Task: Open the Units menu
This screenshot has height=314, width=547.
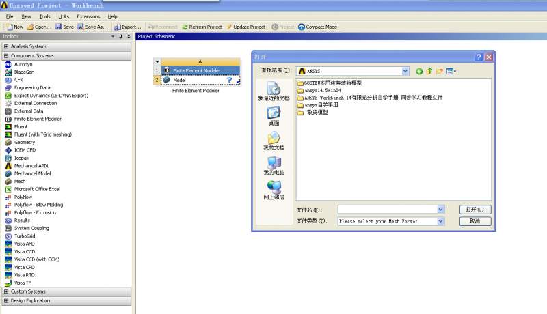Action: click(64, 16)
